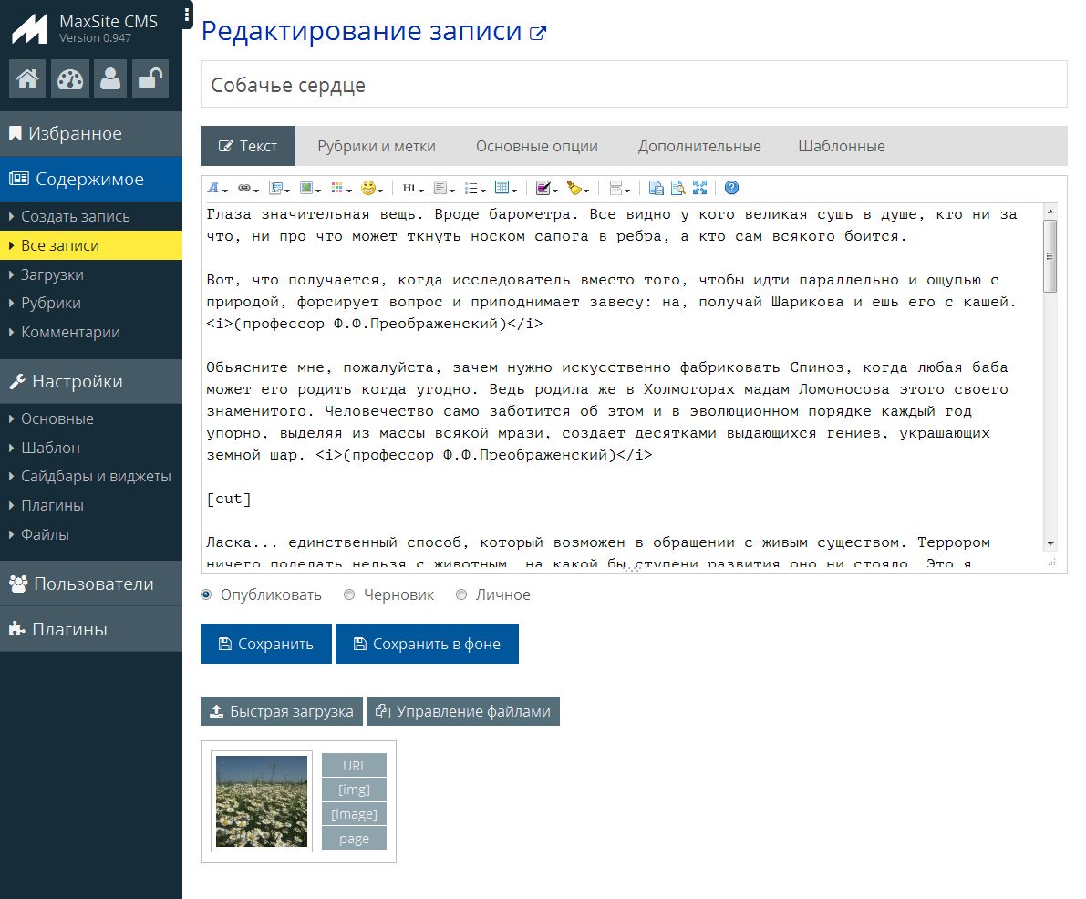Image resolution: width=1086 pixels, height=899 pixels.
Task: Open editor help with the question mark icon
Action: click(731, 188)
